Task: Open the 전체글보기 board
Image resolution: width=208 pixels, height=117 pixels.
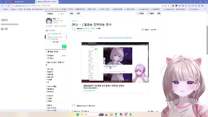Action: point(51,56)
